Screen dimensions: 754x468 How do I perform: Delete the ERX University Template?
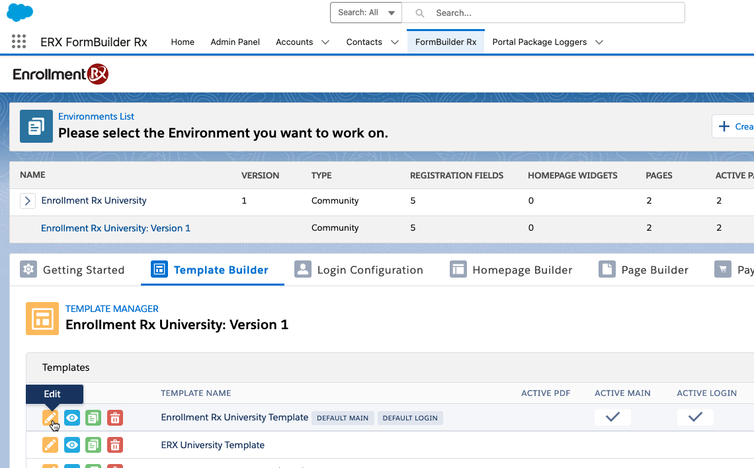click(115, 445)
